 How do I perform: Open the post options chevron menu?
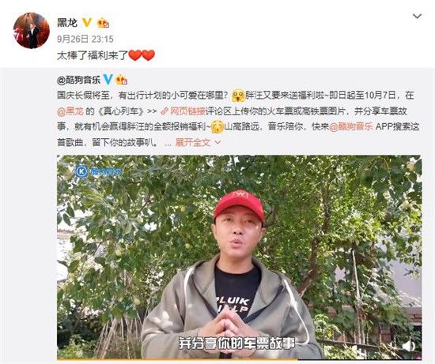tap(418, 16)
